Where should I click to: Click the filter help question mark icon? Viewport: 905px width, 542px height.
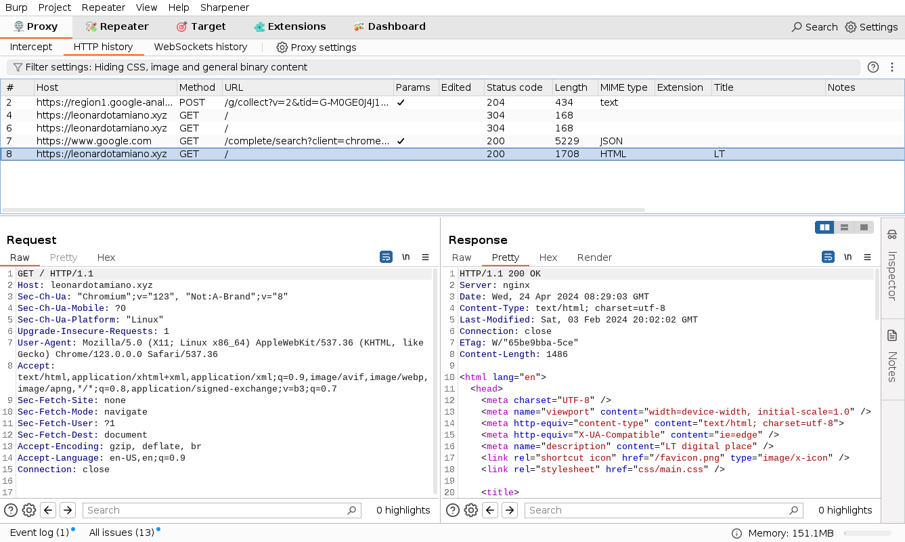tap(873, 67)
